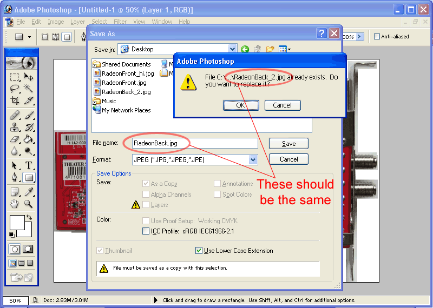Select the Clone Stamp tool
The height and width of the screenshot is (308, 433).
tap(15, 127)
